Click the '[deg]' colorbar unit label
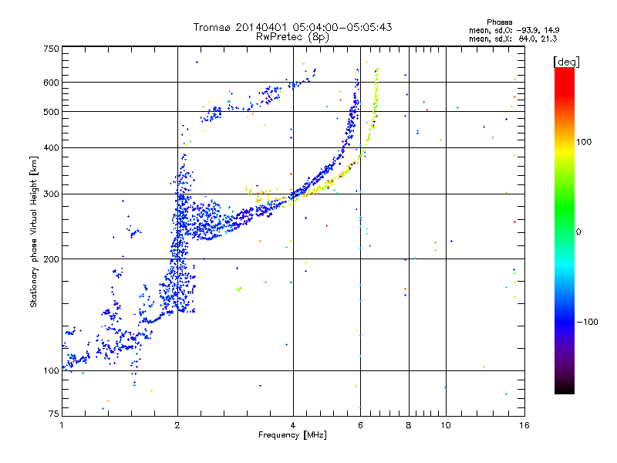 (566, 62)
